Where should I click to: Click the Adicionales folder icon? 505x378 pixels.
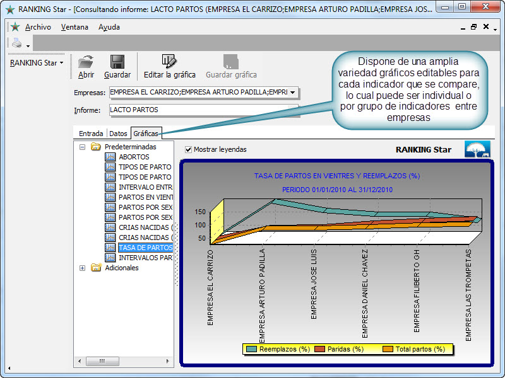point(96,267)
